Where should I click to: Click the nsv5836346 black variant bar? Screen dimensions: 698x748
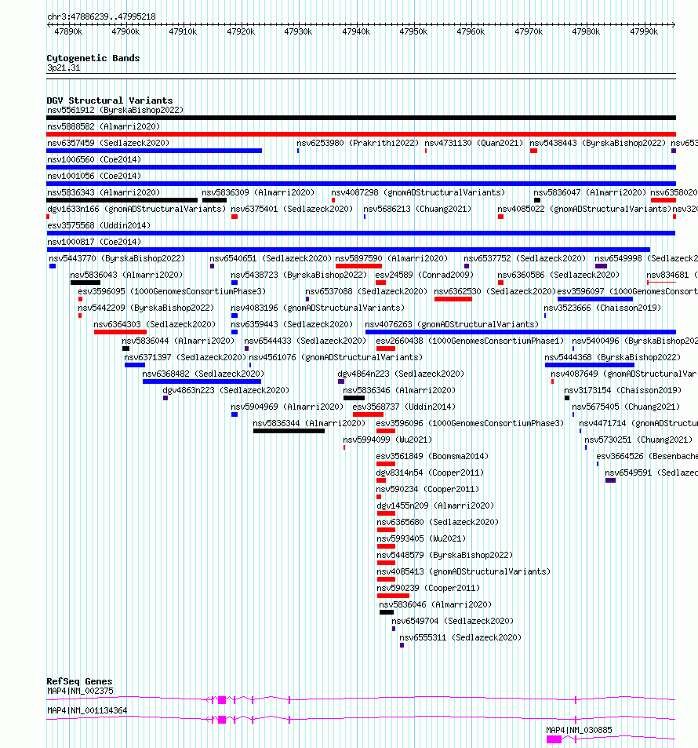pyautogui.click(x=354, y=398)
